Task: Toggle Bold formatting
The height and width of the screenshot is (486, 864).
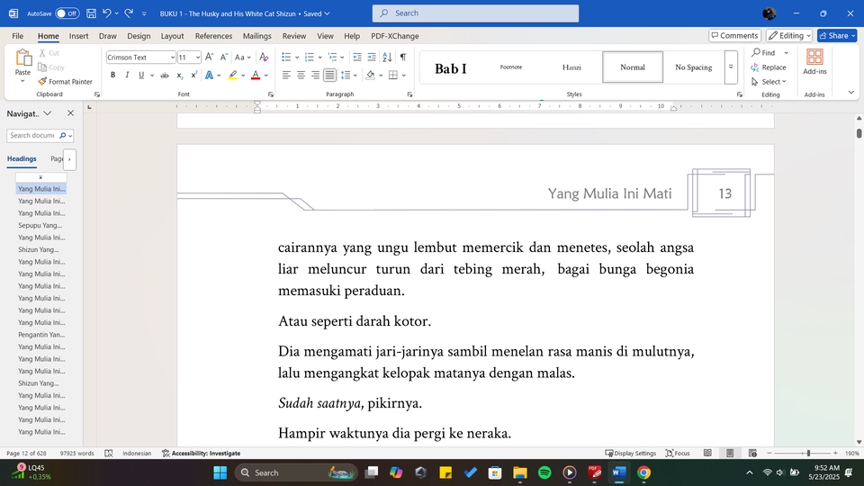Action: pos(113,75)
